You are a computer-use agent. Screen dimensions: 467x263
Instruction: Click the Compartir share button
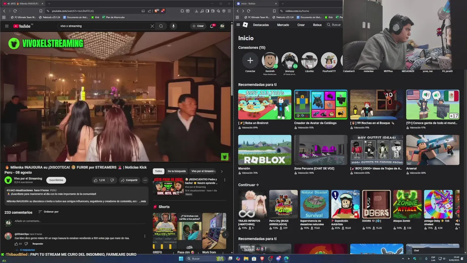tap(129, 180)
